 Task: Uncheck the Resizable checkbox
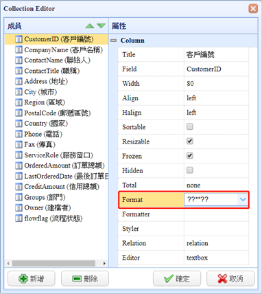190,141
